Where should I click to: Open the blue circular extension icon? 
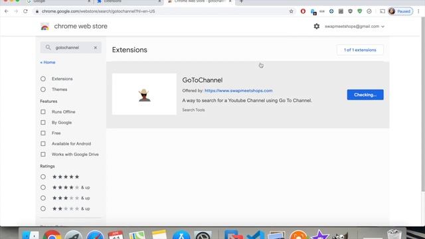coord(331,11)
